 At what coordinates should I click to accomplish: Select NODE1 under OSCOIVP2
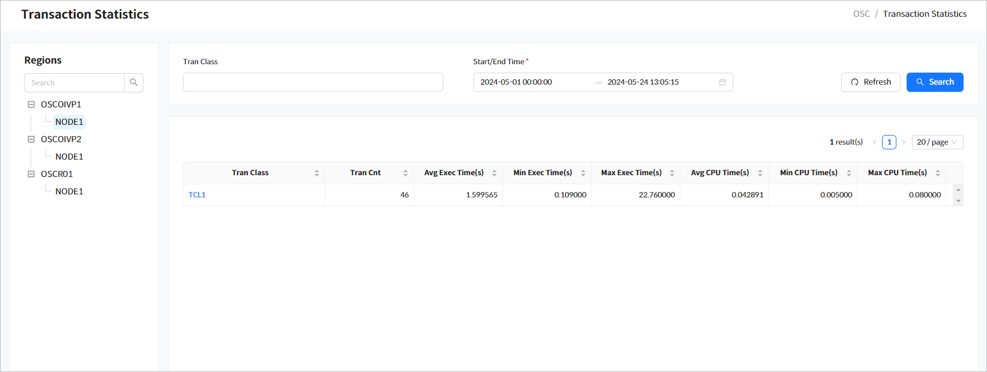point(69,157)
